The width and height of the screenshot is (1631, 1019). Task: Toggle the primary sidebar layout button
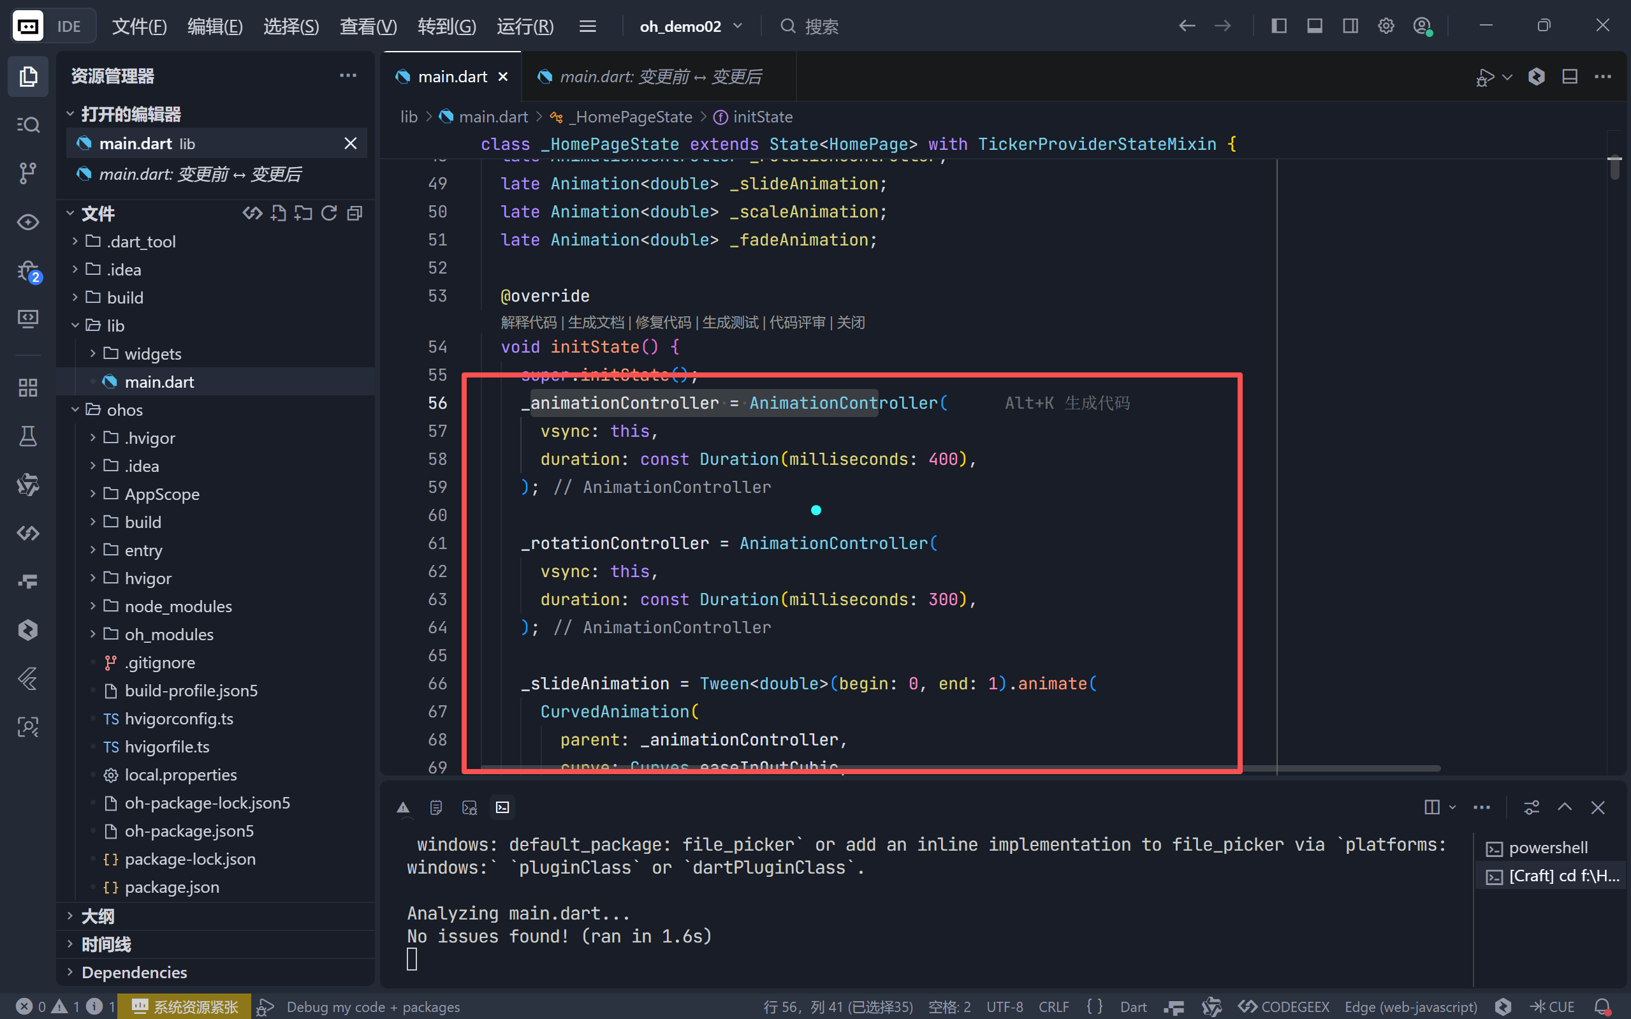tap(1278, 26)
